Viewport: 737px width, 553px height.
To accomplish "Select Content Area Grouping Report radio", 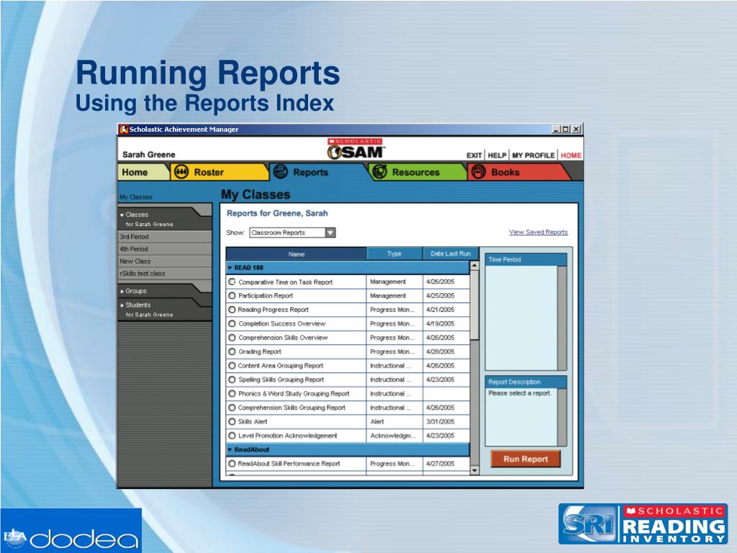I will pos(232,365).
